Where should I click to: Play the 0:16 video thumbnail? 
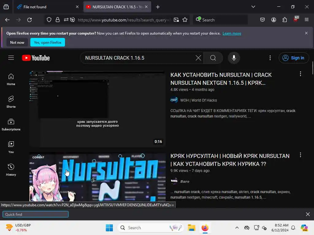click(98, 109)
